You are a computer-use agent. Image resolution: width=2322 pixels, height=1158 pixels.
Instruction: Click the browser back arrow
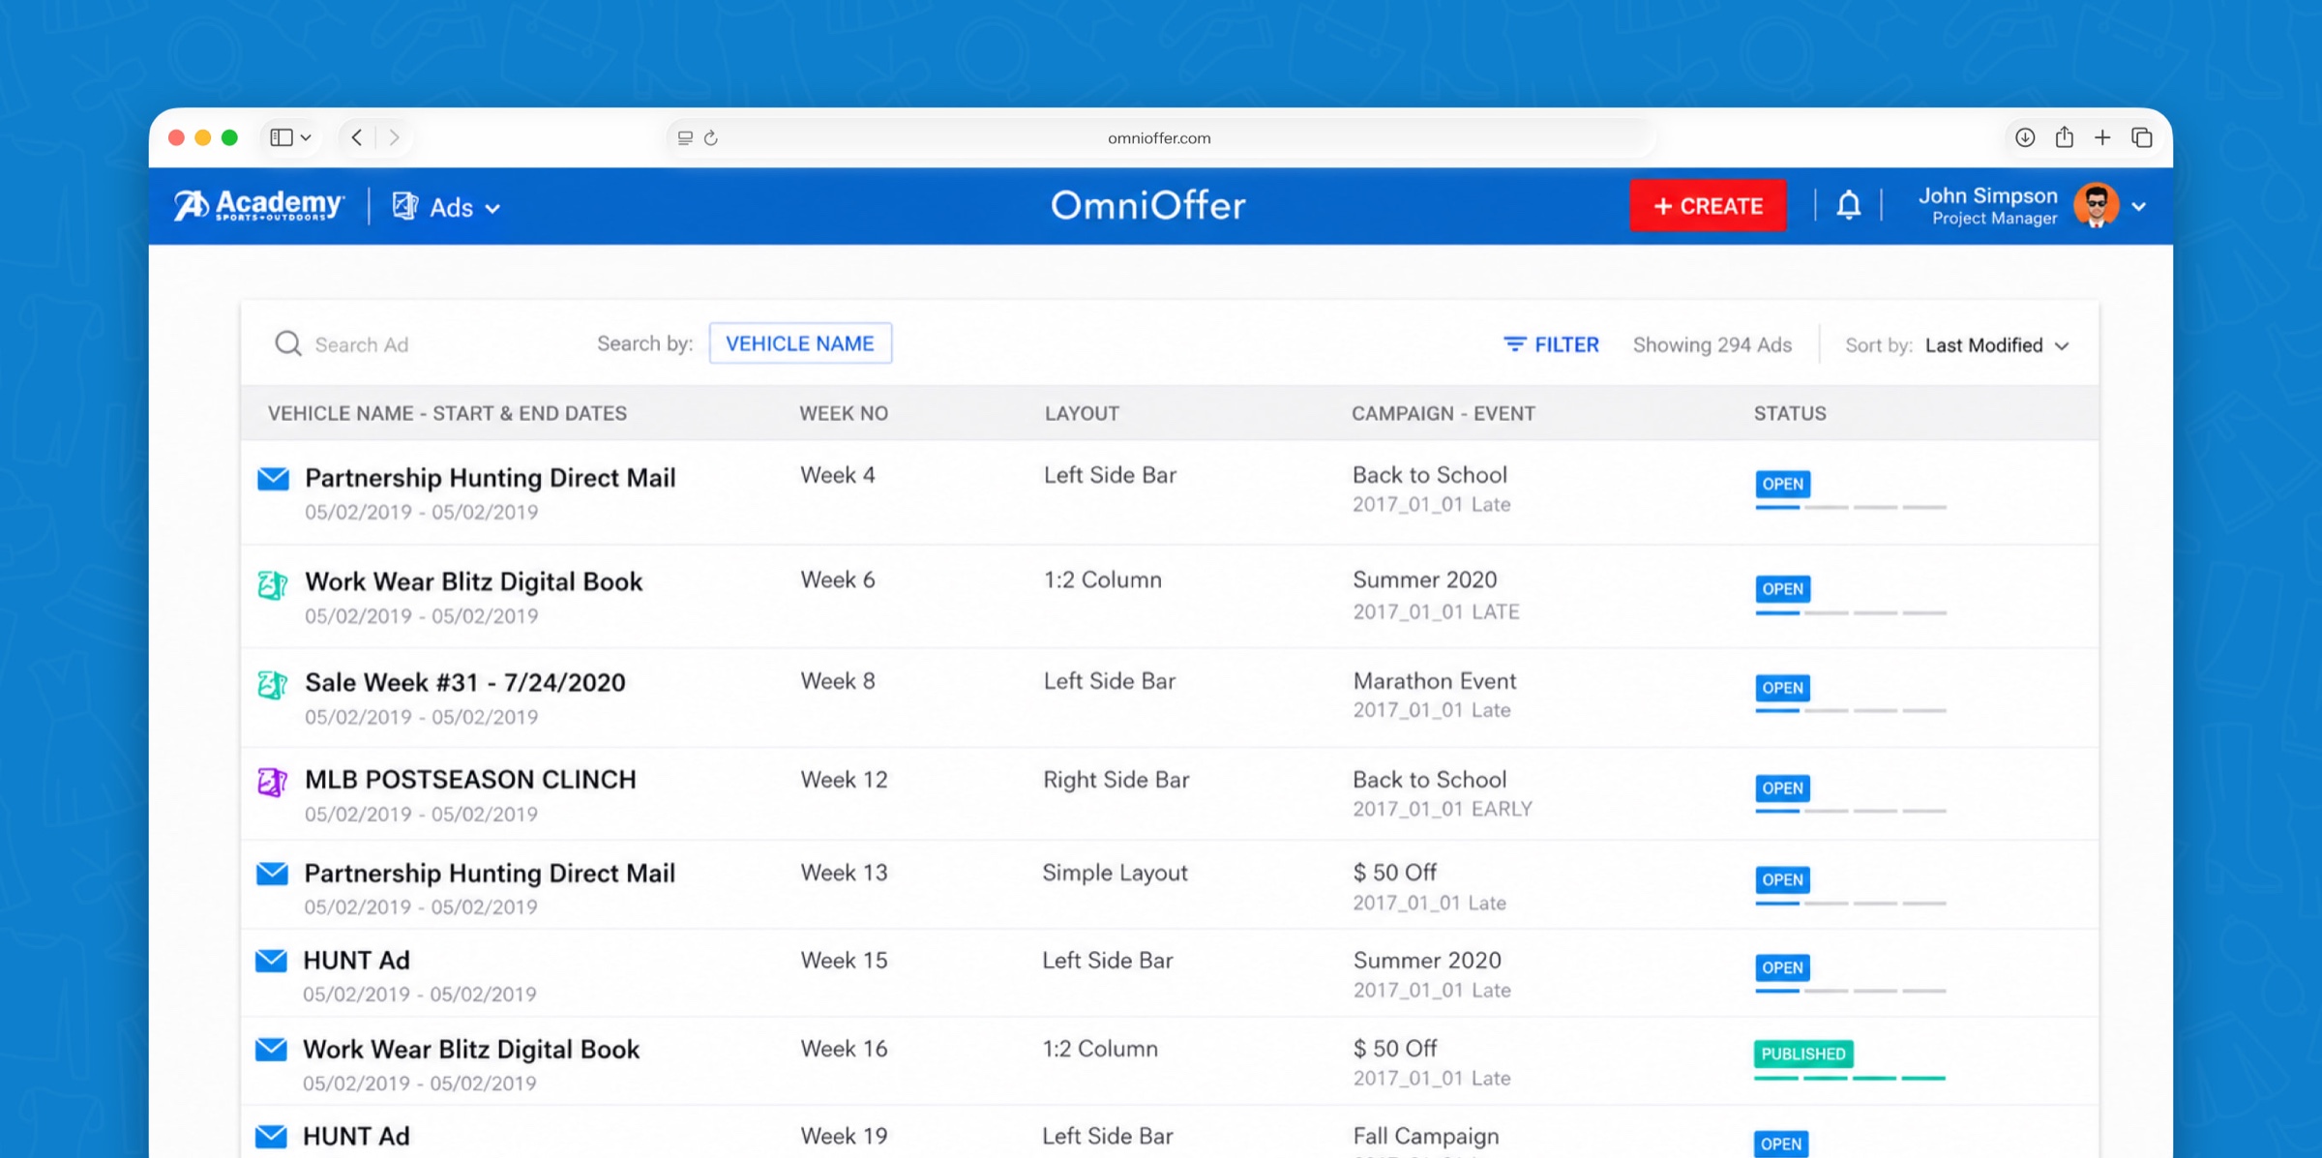point(357,137)
